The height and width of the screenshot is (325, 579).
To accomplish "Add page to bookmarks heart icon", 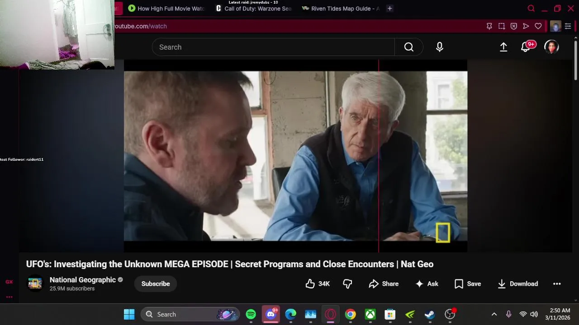I will click(x=538, y=26).
